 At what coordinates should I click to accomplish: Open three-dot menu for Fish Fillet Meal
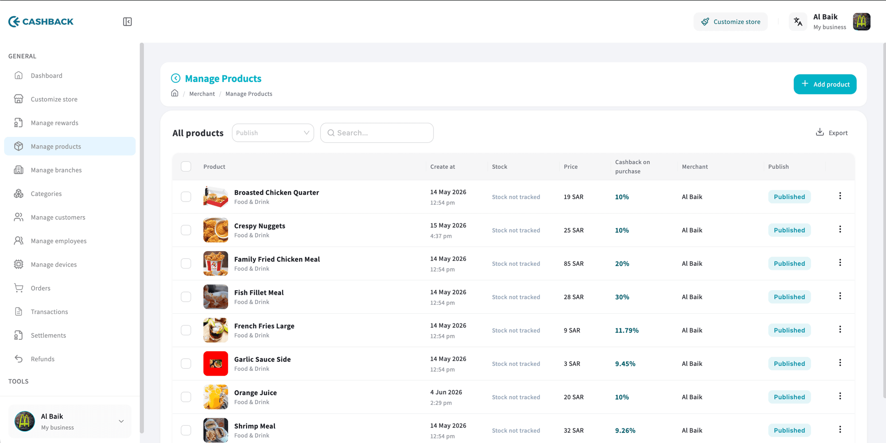click(840, 296)
